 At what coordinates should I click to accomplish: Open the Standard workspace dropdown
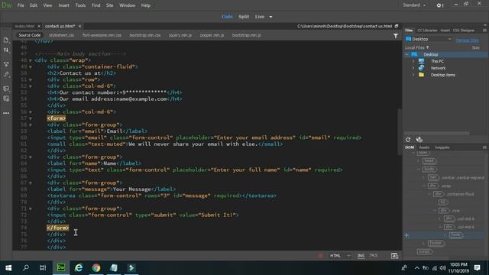click(x=414, y=5)
